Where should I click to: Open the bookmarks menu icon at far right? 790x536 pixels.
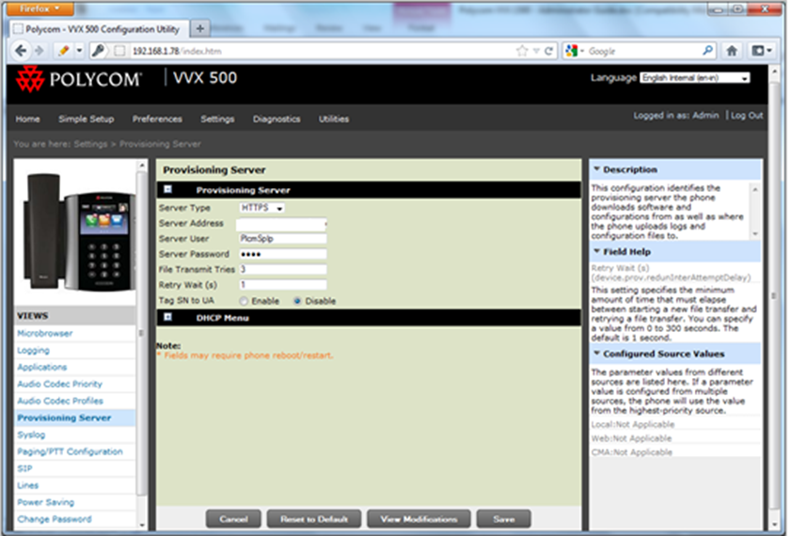click(x=761, y=51)
